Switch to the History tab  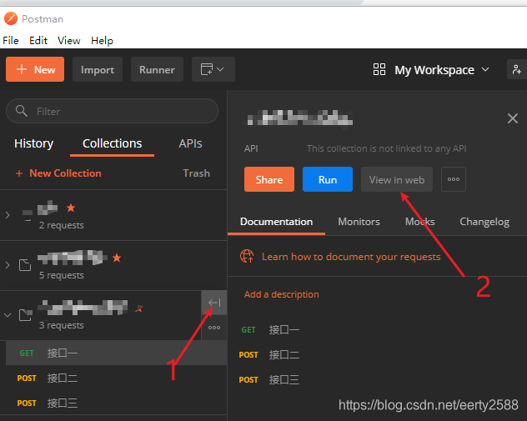click(x=33, y=143)
